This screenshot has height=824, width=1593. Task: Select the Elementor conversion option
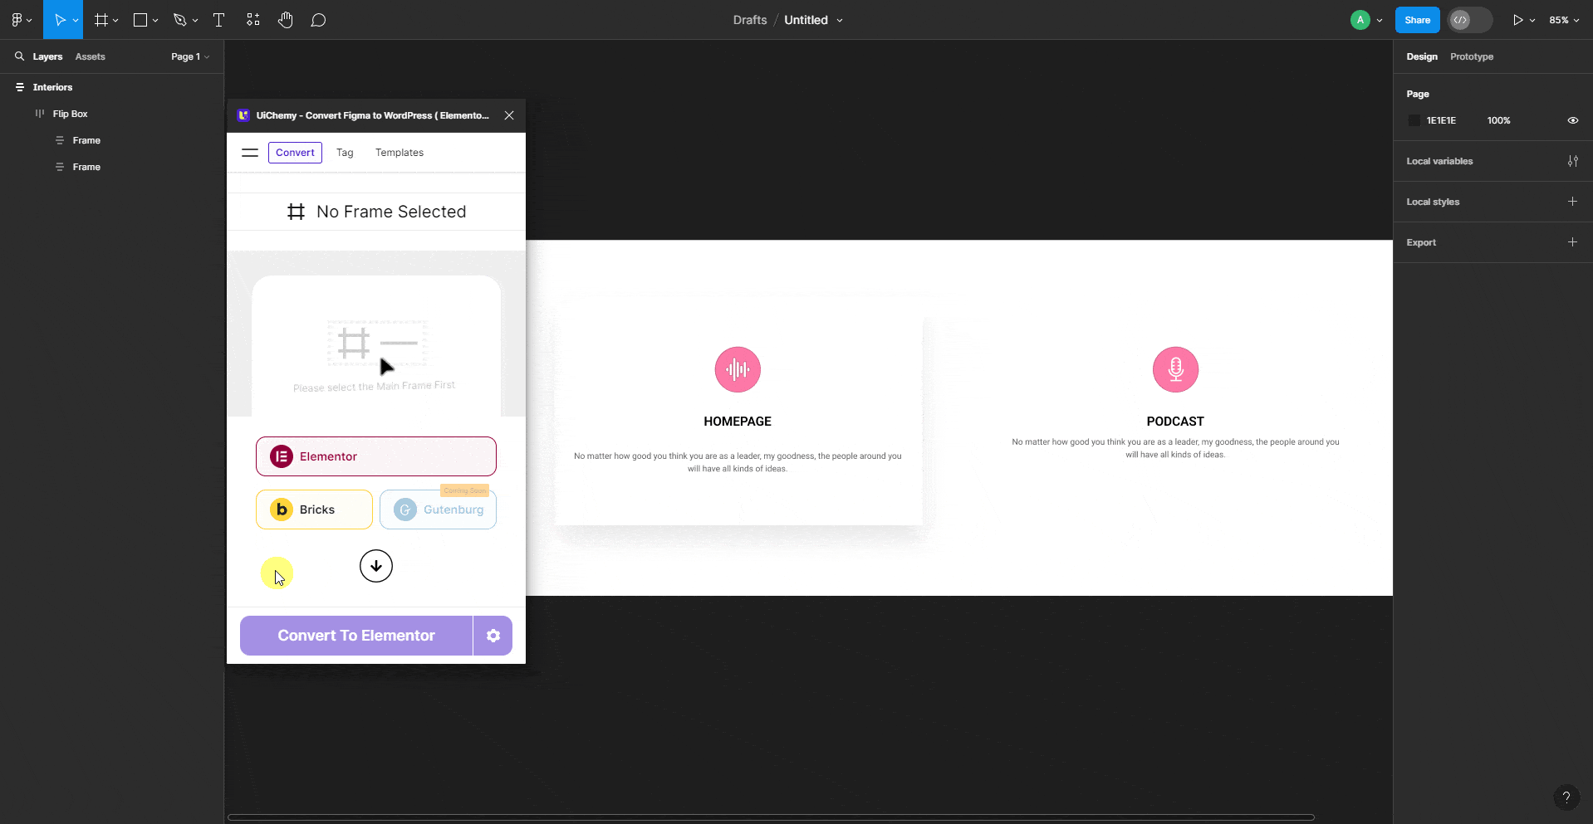click(x=375, y=456)
